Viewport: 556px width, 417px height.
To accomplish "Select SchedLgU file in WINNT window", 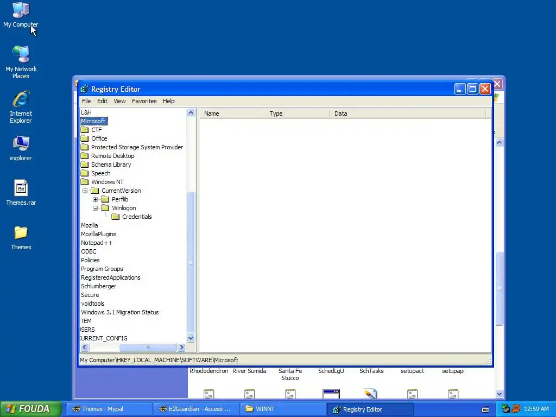I will [x=331, y=371].
